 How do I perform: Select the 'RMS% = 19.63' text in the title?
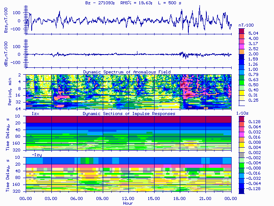click(x=137, y=3)
